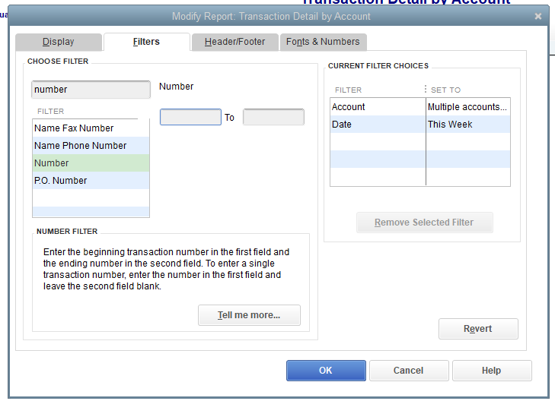Open Help for this dialog
This screenshot has height=401, width=555.
(x=492, y=371)
